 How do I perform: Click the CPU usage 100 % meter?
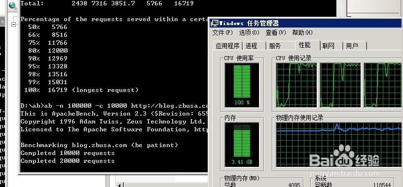[x=242, y=85]
